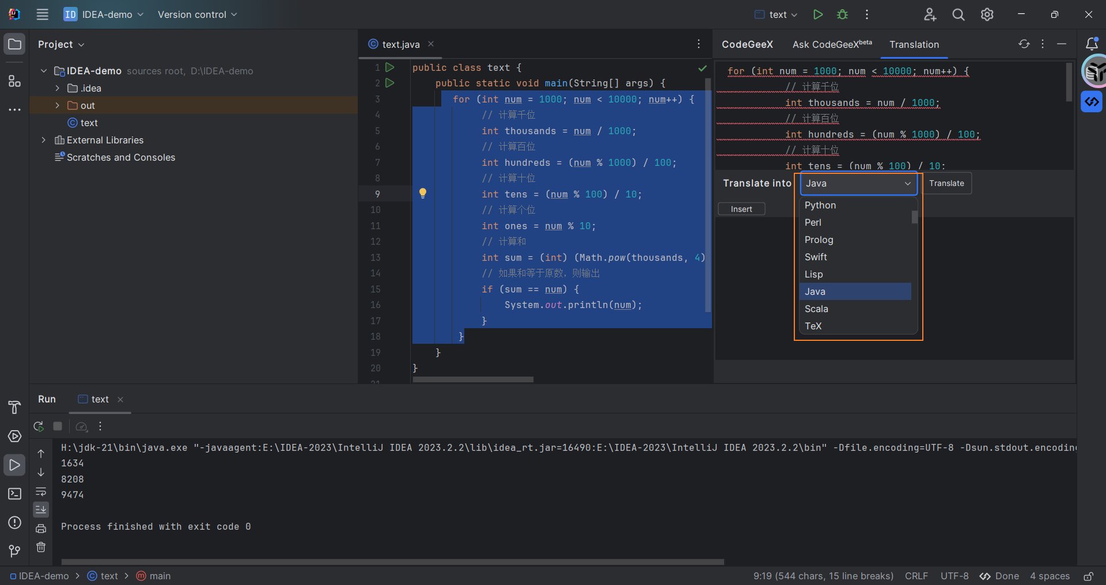Open Terminal tool window
This screenshot has height=585, width=1106.
coord(14,493)
